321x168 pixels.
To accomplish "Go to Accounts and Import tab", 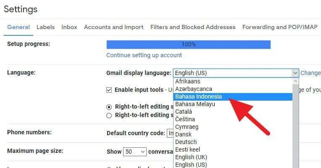I will [113, 27].
